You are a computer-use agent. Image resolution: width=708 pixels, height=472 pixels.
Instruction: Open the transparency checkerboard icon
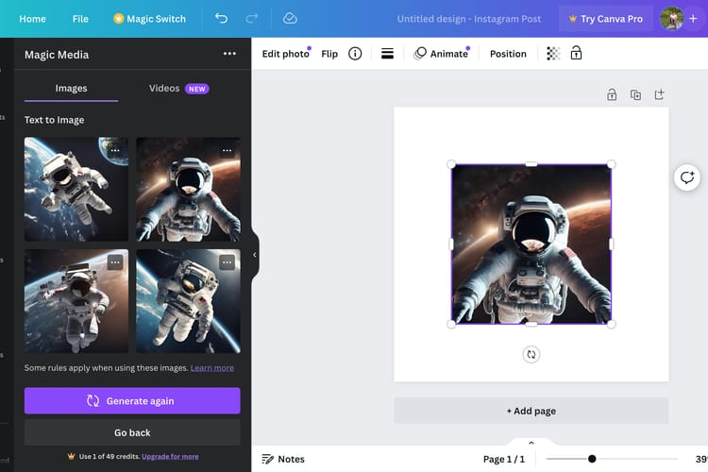click(553, 53)
